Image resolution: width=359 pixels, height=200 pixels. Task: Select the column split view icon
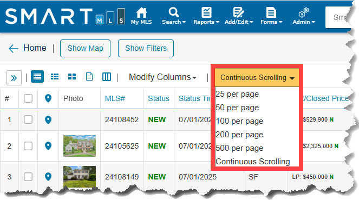(107, 77)
